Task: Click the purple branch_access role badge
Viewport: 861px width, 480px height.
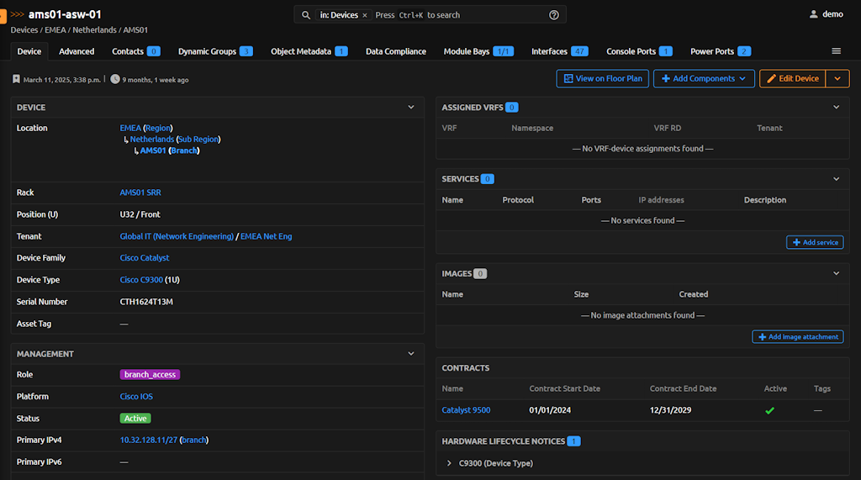Action: pyautogui.click(x=150, y=375)
